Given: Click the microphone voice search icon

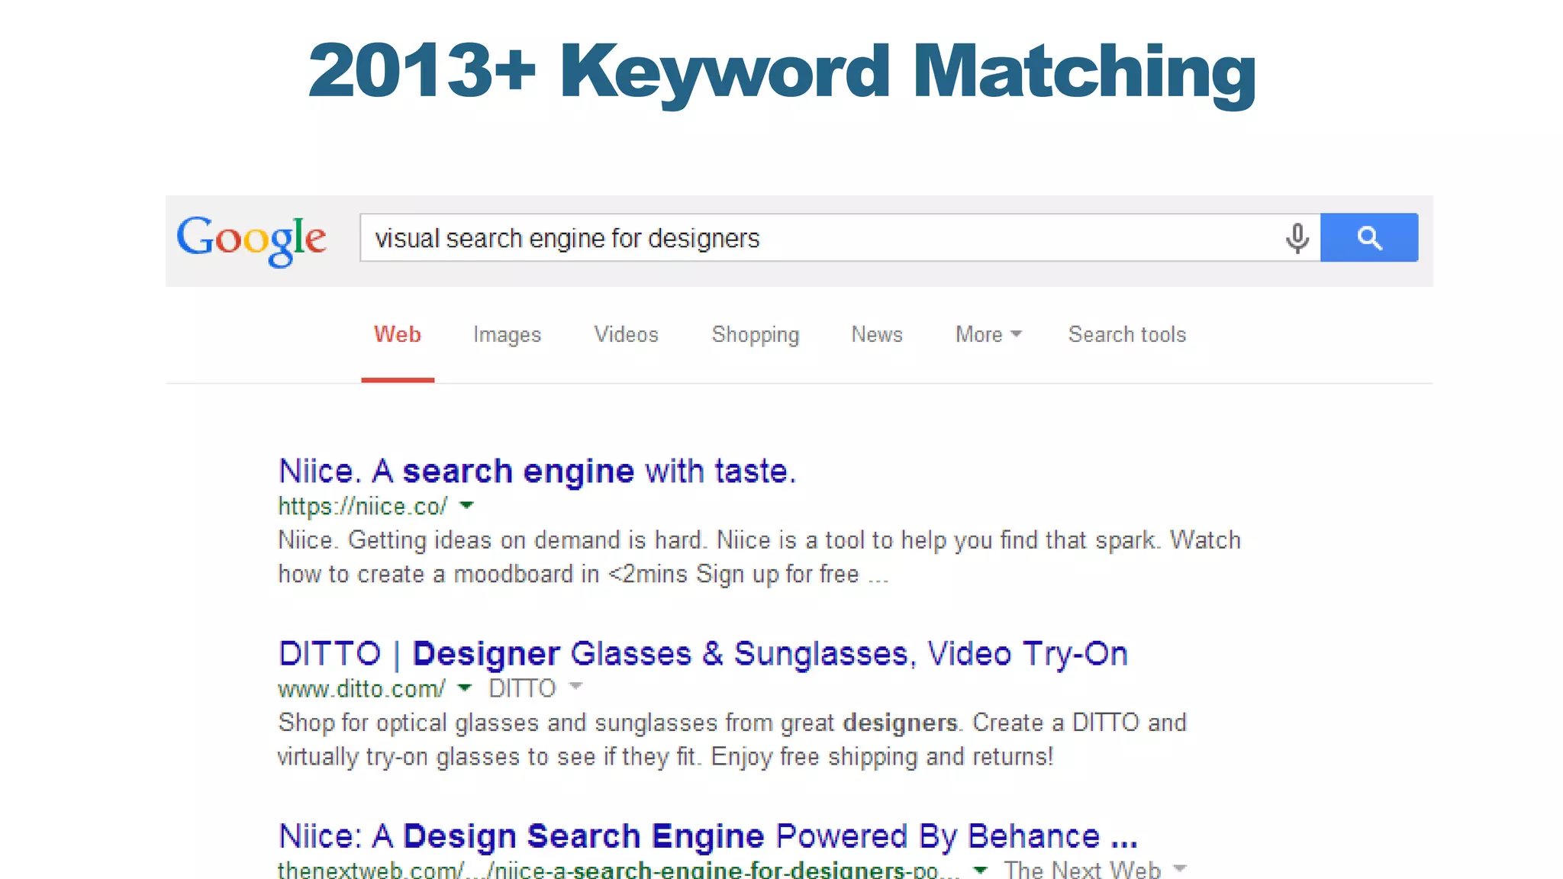Looking at the screenshot, I should 1297,238.
